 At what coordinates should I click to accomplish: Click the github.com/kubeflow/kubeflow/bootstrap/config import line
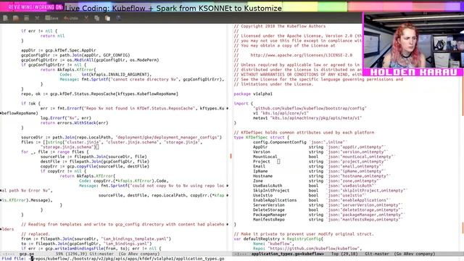(310, 108)
